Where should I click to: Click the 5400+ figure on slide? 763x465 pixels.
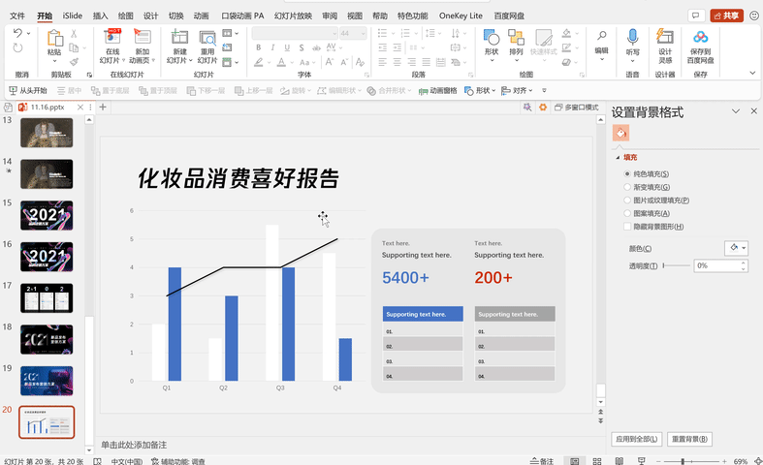pos(405,278)
